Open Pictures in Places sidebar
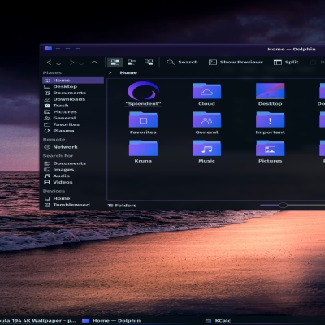This screenshot has width=325, height=325. click(x=73, y=112)
